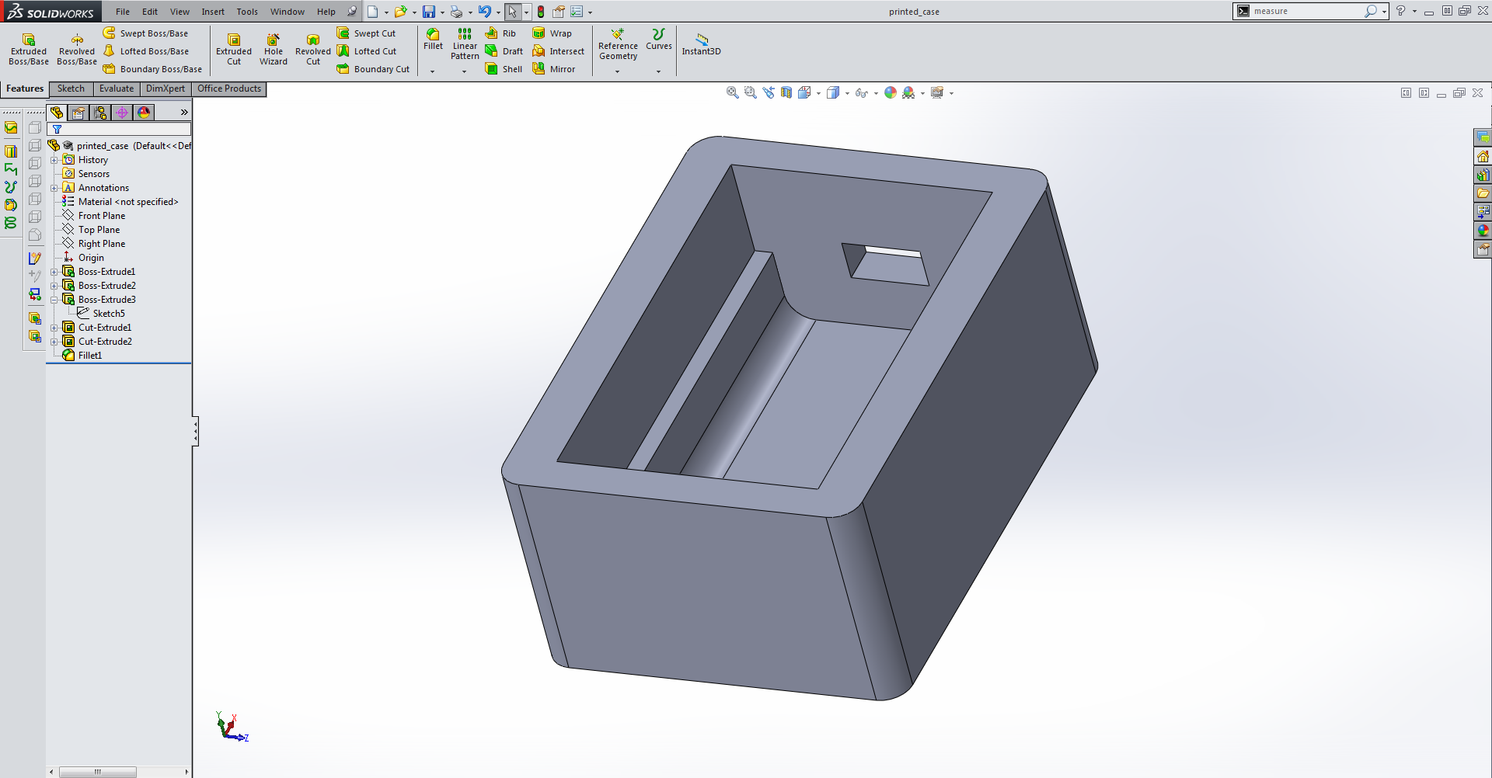Open the File menu
1492x778 pixels.
click(123, 12)
